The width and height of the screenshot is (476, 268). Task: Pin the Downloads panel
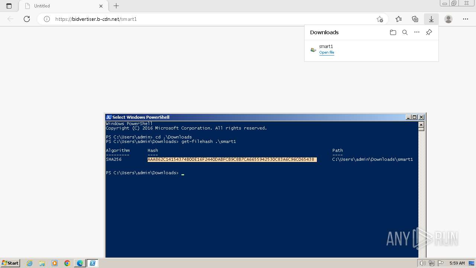429,32
